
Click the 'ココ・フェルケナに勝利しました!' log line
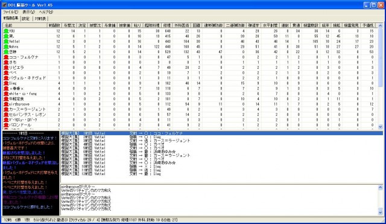28,207
